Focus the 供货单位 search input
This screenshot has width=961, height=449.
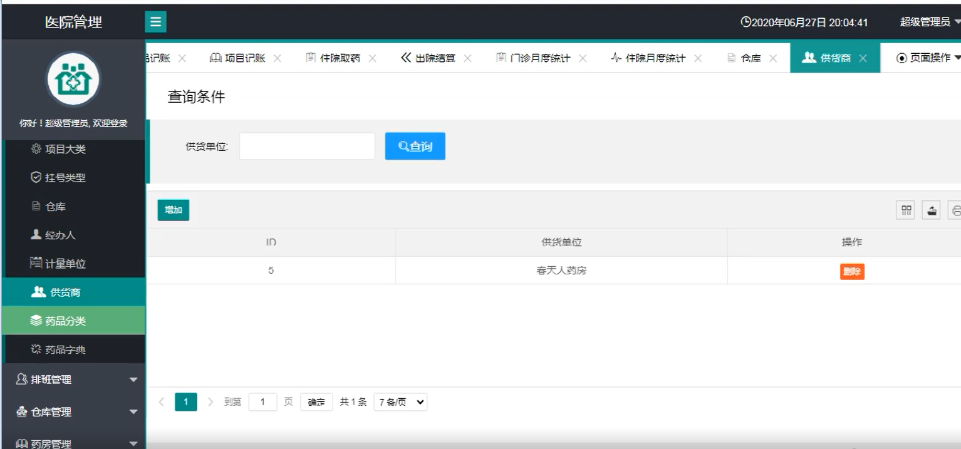point(307,146)
